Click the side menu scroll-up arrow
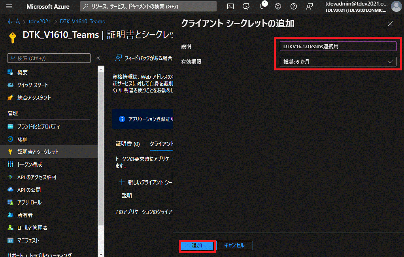Image resolution: width=404 pixels, height=257 pixels. click(x=101, y=69)
